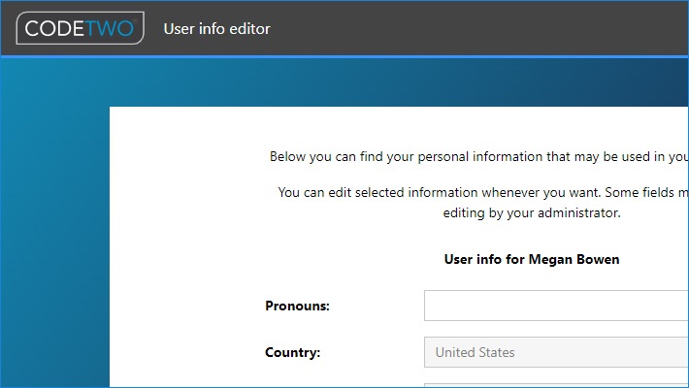This screenshot has height=388, width=689.
Task: Focus the Pronouns input field
Action: [556, 306]
